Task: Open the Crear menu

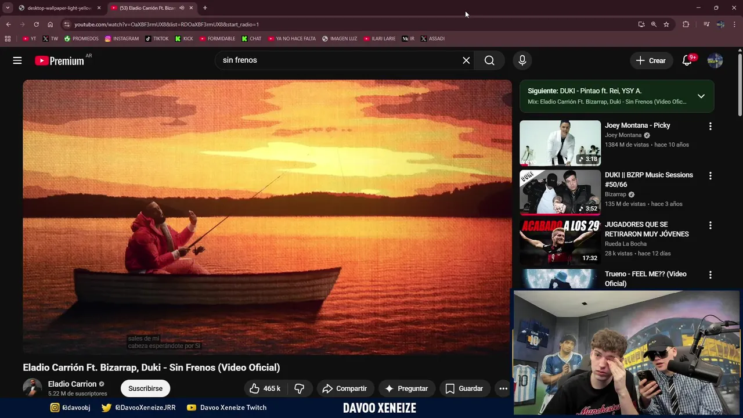Action: 651,60
